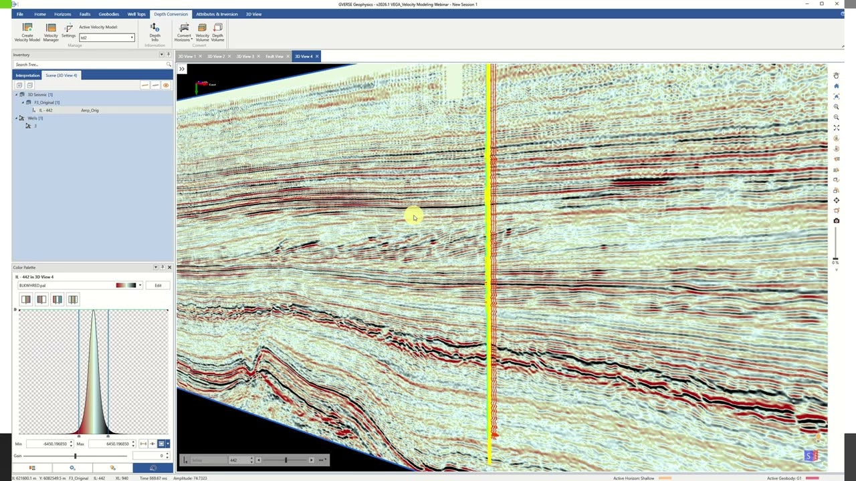Click the Min value field
Image resolution: width=856 pixels, height=481 pixels.
coord(49,444)
